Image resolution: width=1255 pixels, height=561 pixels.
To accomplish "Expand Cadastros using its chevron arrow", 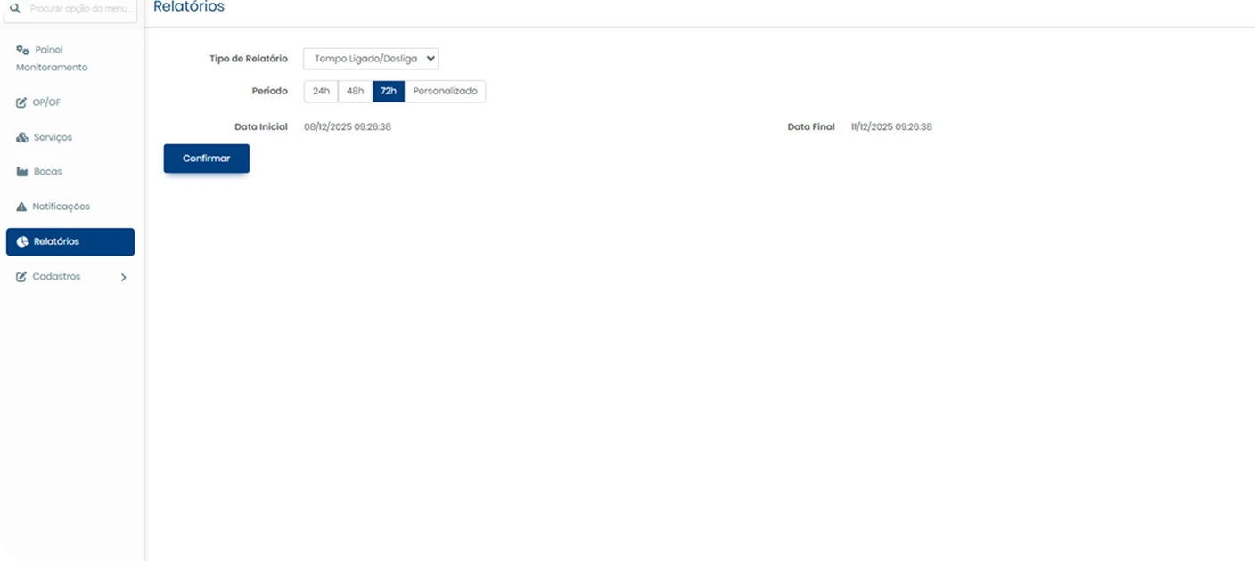I will [x=123, y=277].
